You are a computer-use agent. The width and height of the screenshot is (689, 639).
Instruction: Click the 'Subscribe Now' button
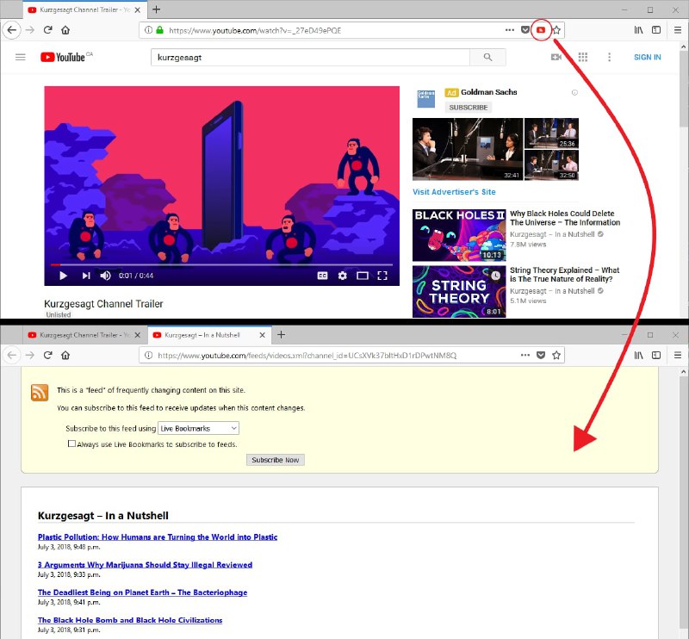pos(276,459)
